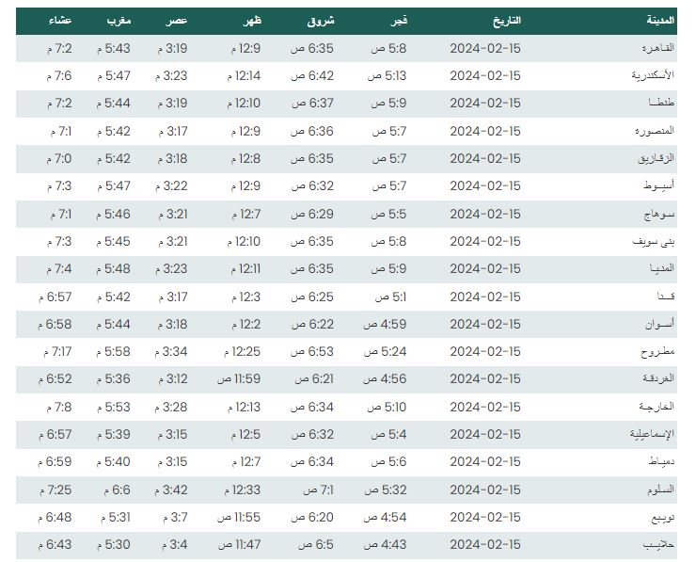Click the Dhuhr time 11:47 ص

(x=239, y=545)
